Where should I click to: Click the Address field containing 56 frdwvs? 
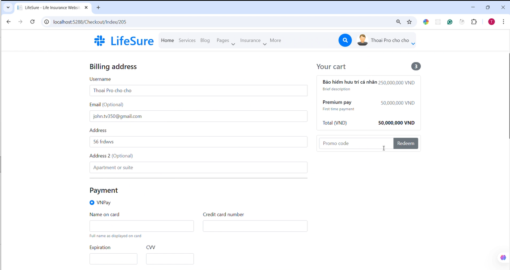pyautogui.click(x=198, y=142)
